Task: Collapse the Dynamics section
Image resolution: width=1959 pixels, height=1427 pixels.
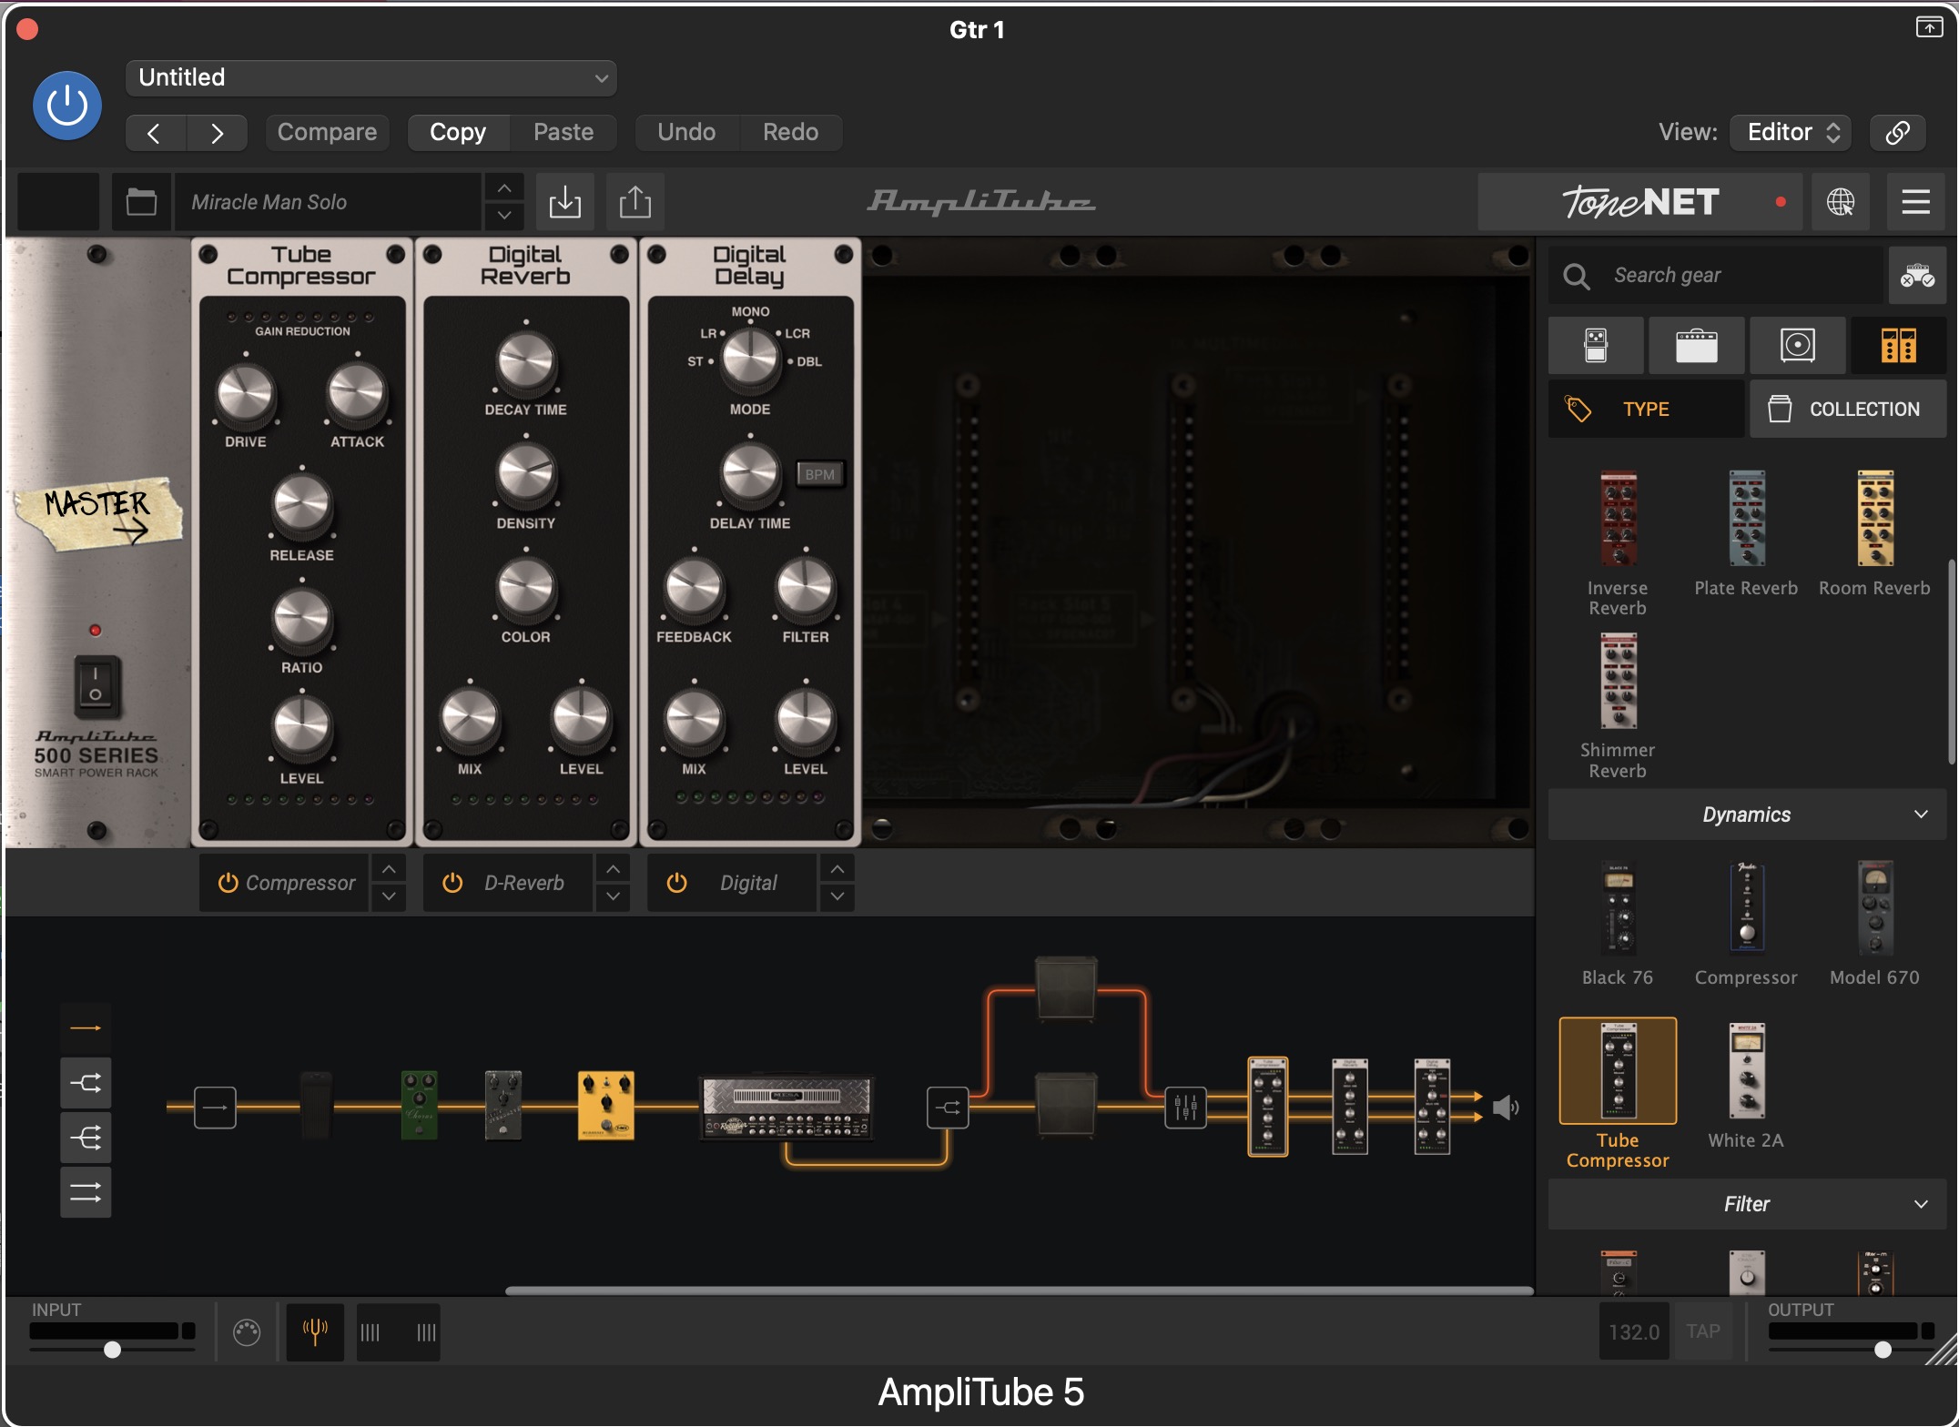Action: (1747, 815)
